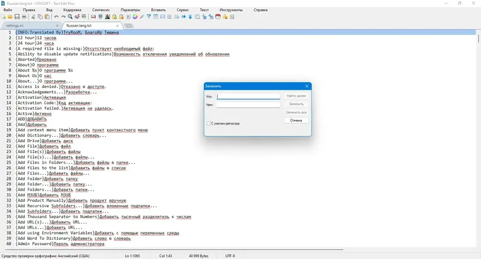Close the Заменить dialog with X

(307, 86)
